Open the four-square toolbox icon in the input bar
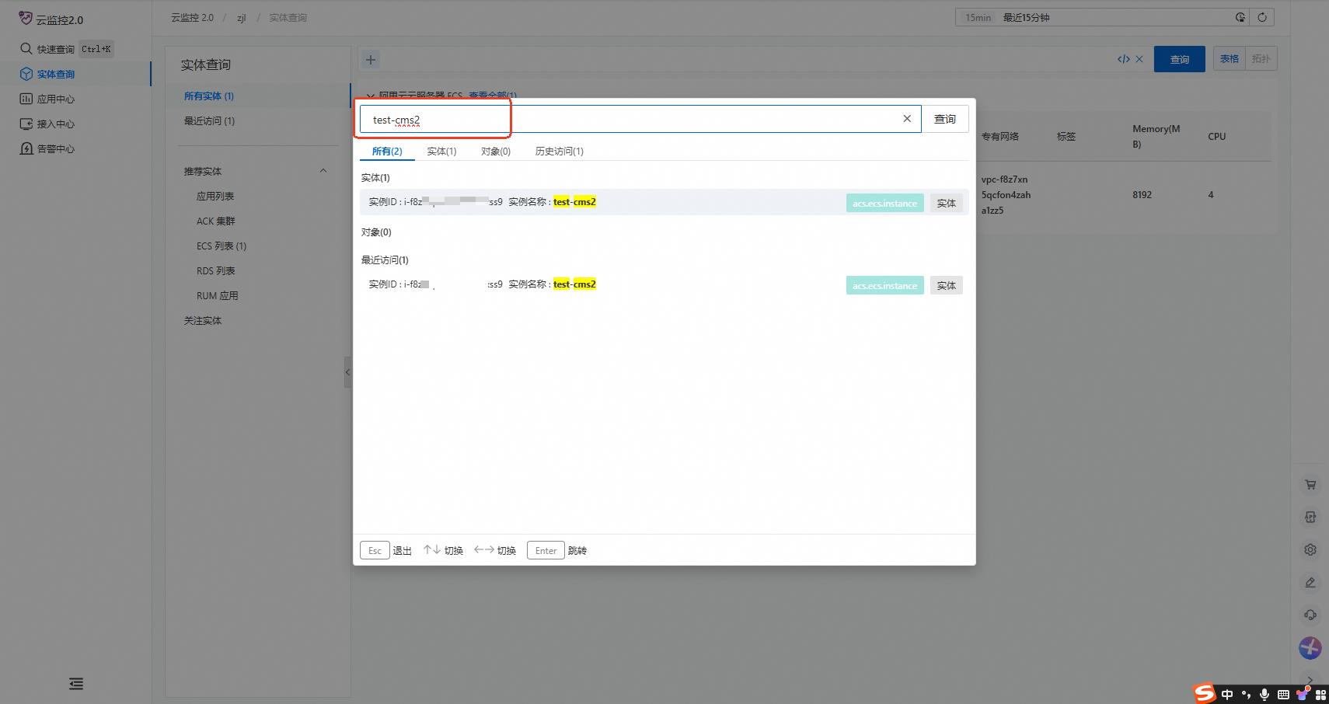Viewport: 1329px width, 704px height. pos(1320,695)
